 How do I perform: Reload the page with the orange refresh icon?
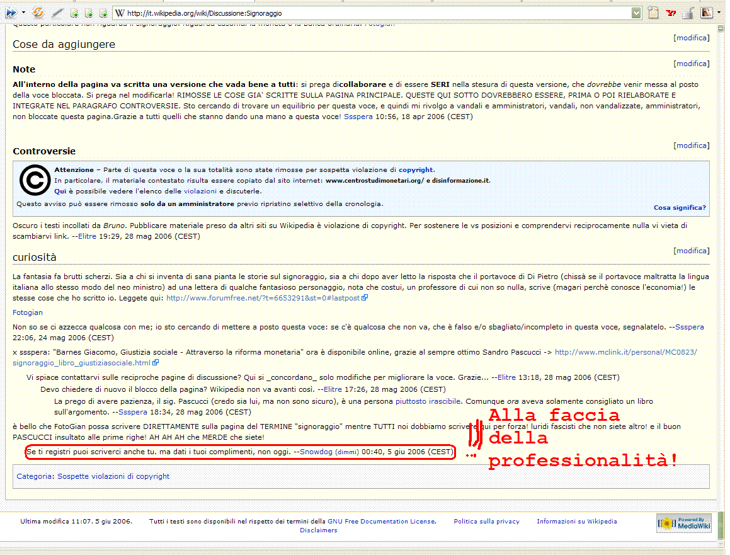click(x=38, y=13)
